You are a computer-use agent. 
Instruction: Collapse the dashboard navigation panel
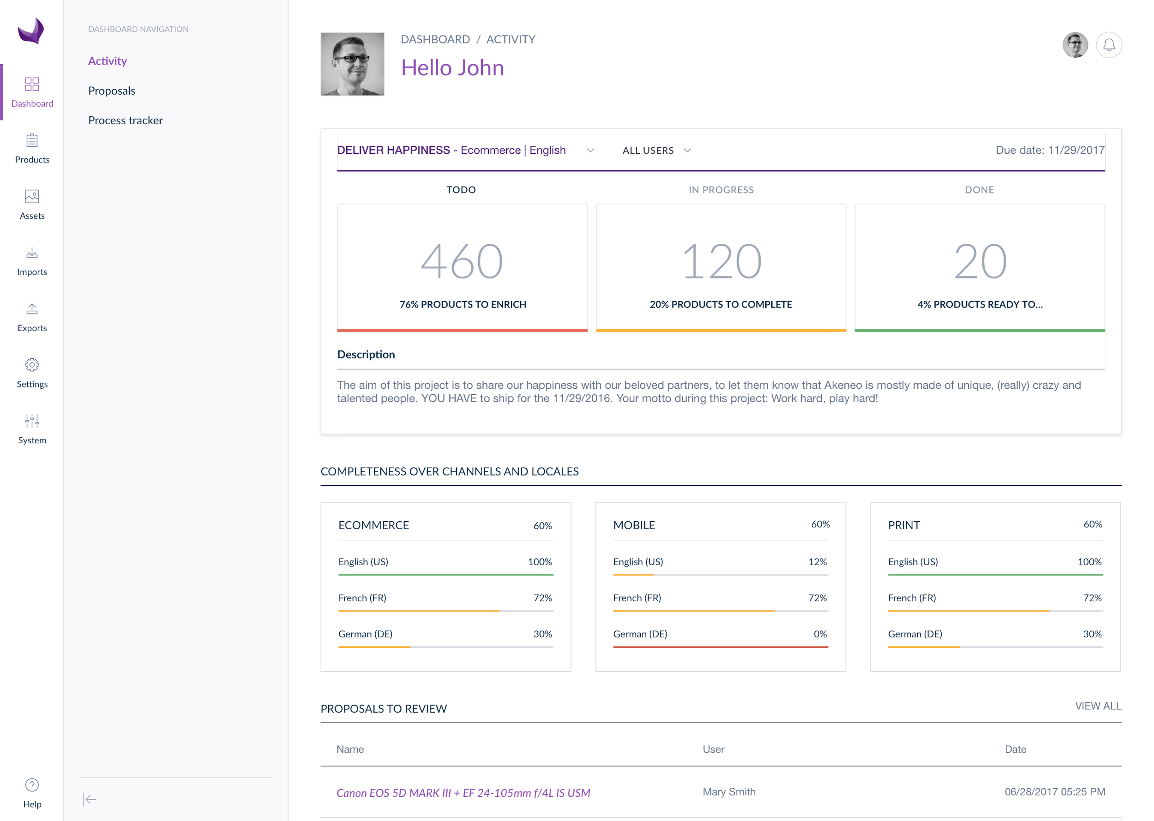pos(90,799)
